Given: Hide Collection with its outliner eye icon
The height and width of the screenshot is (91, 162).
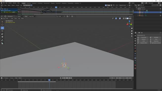Looking at the screenshot, I should click(160, 9).
